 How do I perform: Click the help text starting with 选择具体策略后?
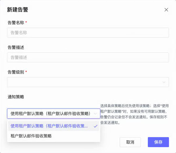134,114
